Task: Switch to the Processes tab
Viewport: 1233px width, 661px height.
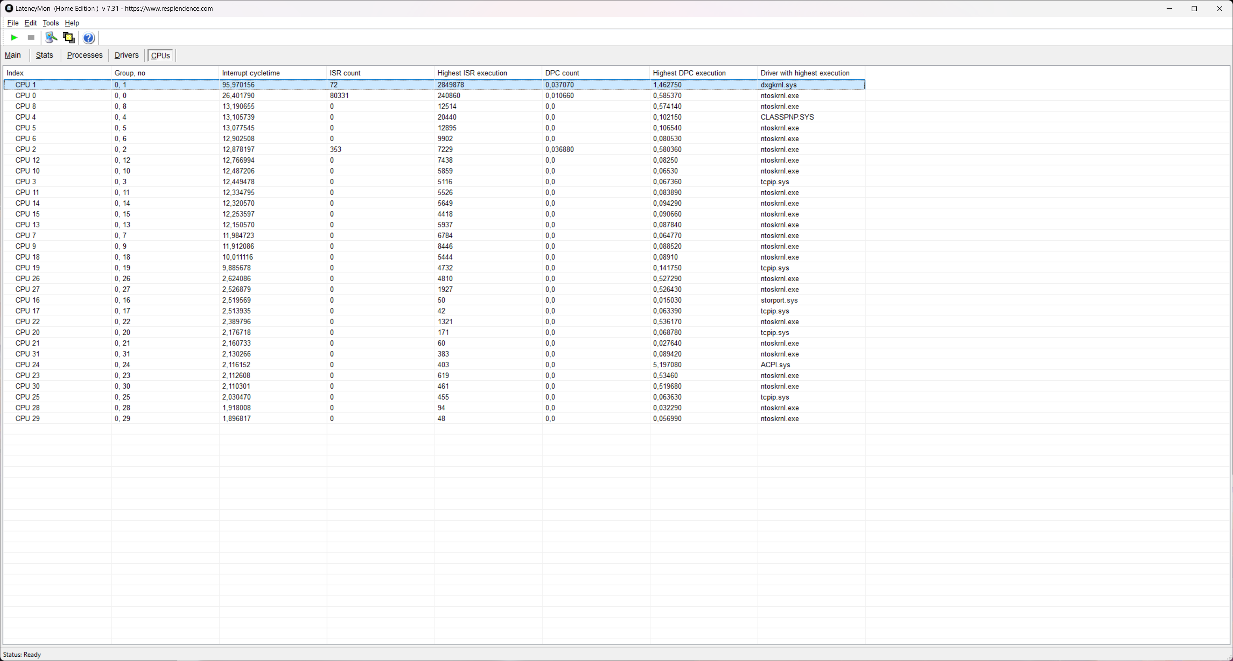Action: pyautogui.click(x=85, y=55)
